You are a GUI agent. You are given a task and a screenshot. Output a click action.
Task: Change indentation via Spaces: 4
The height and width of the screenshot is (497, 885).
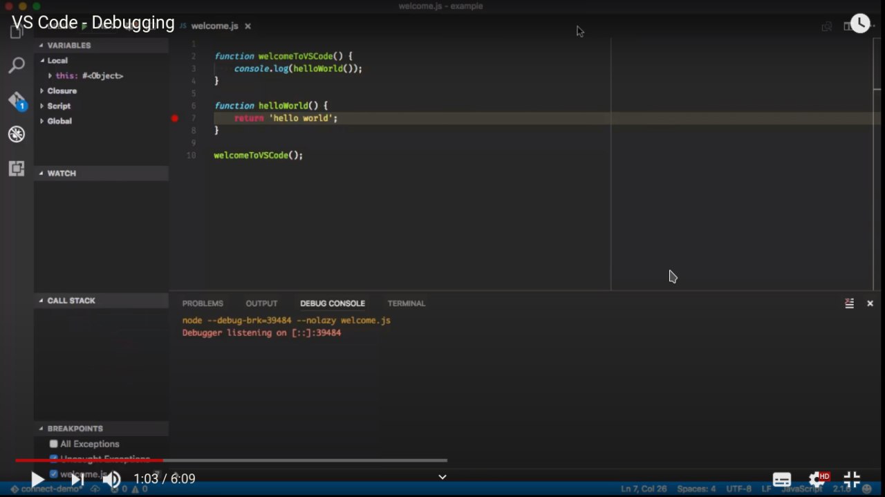pyautogui.click(x=696, y=489)
